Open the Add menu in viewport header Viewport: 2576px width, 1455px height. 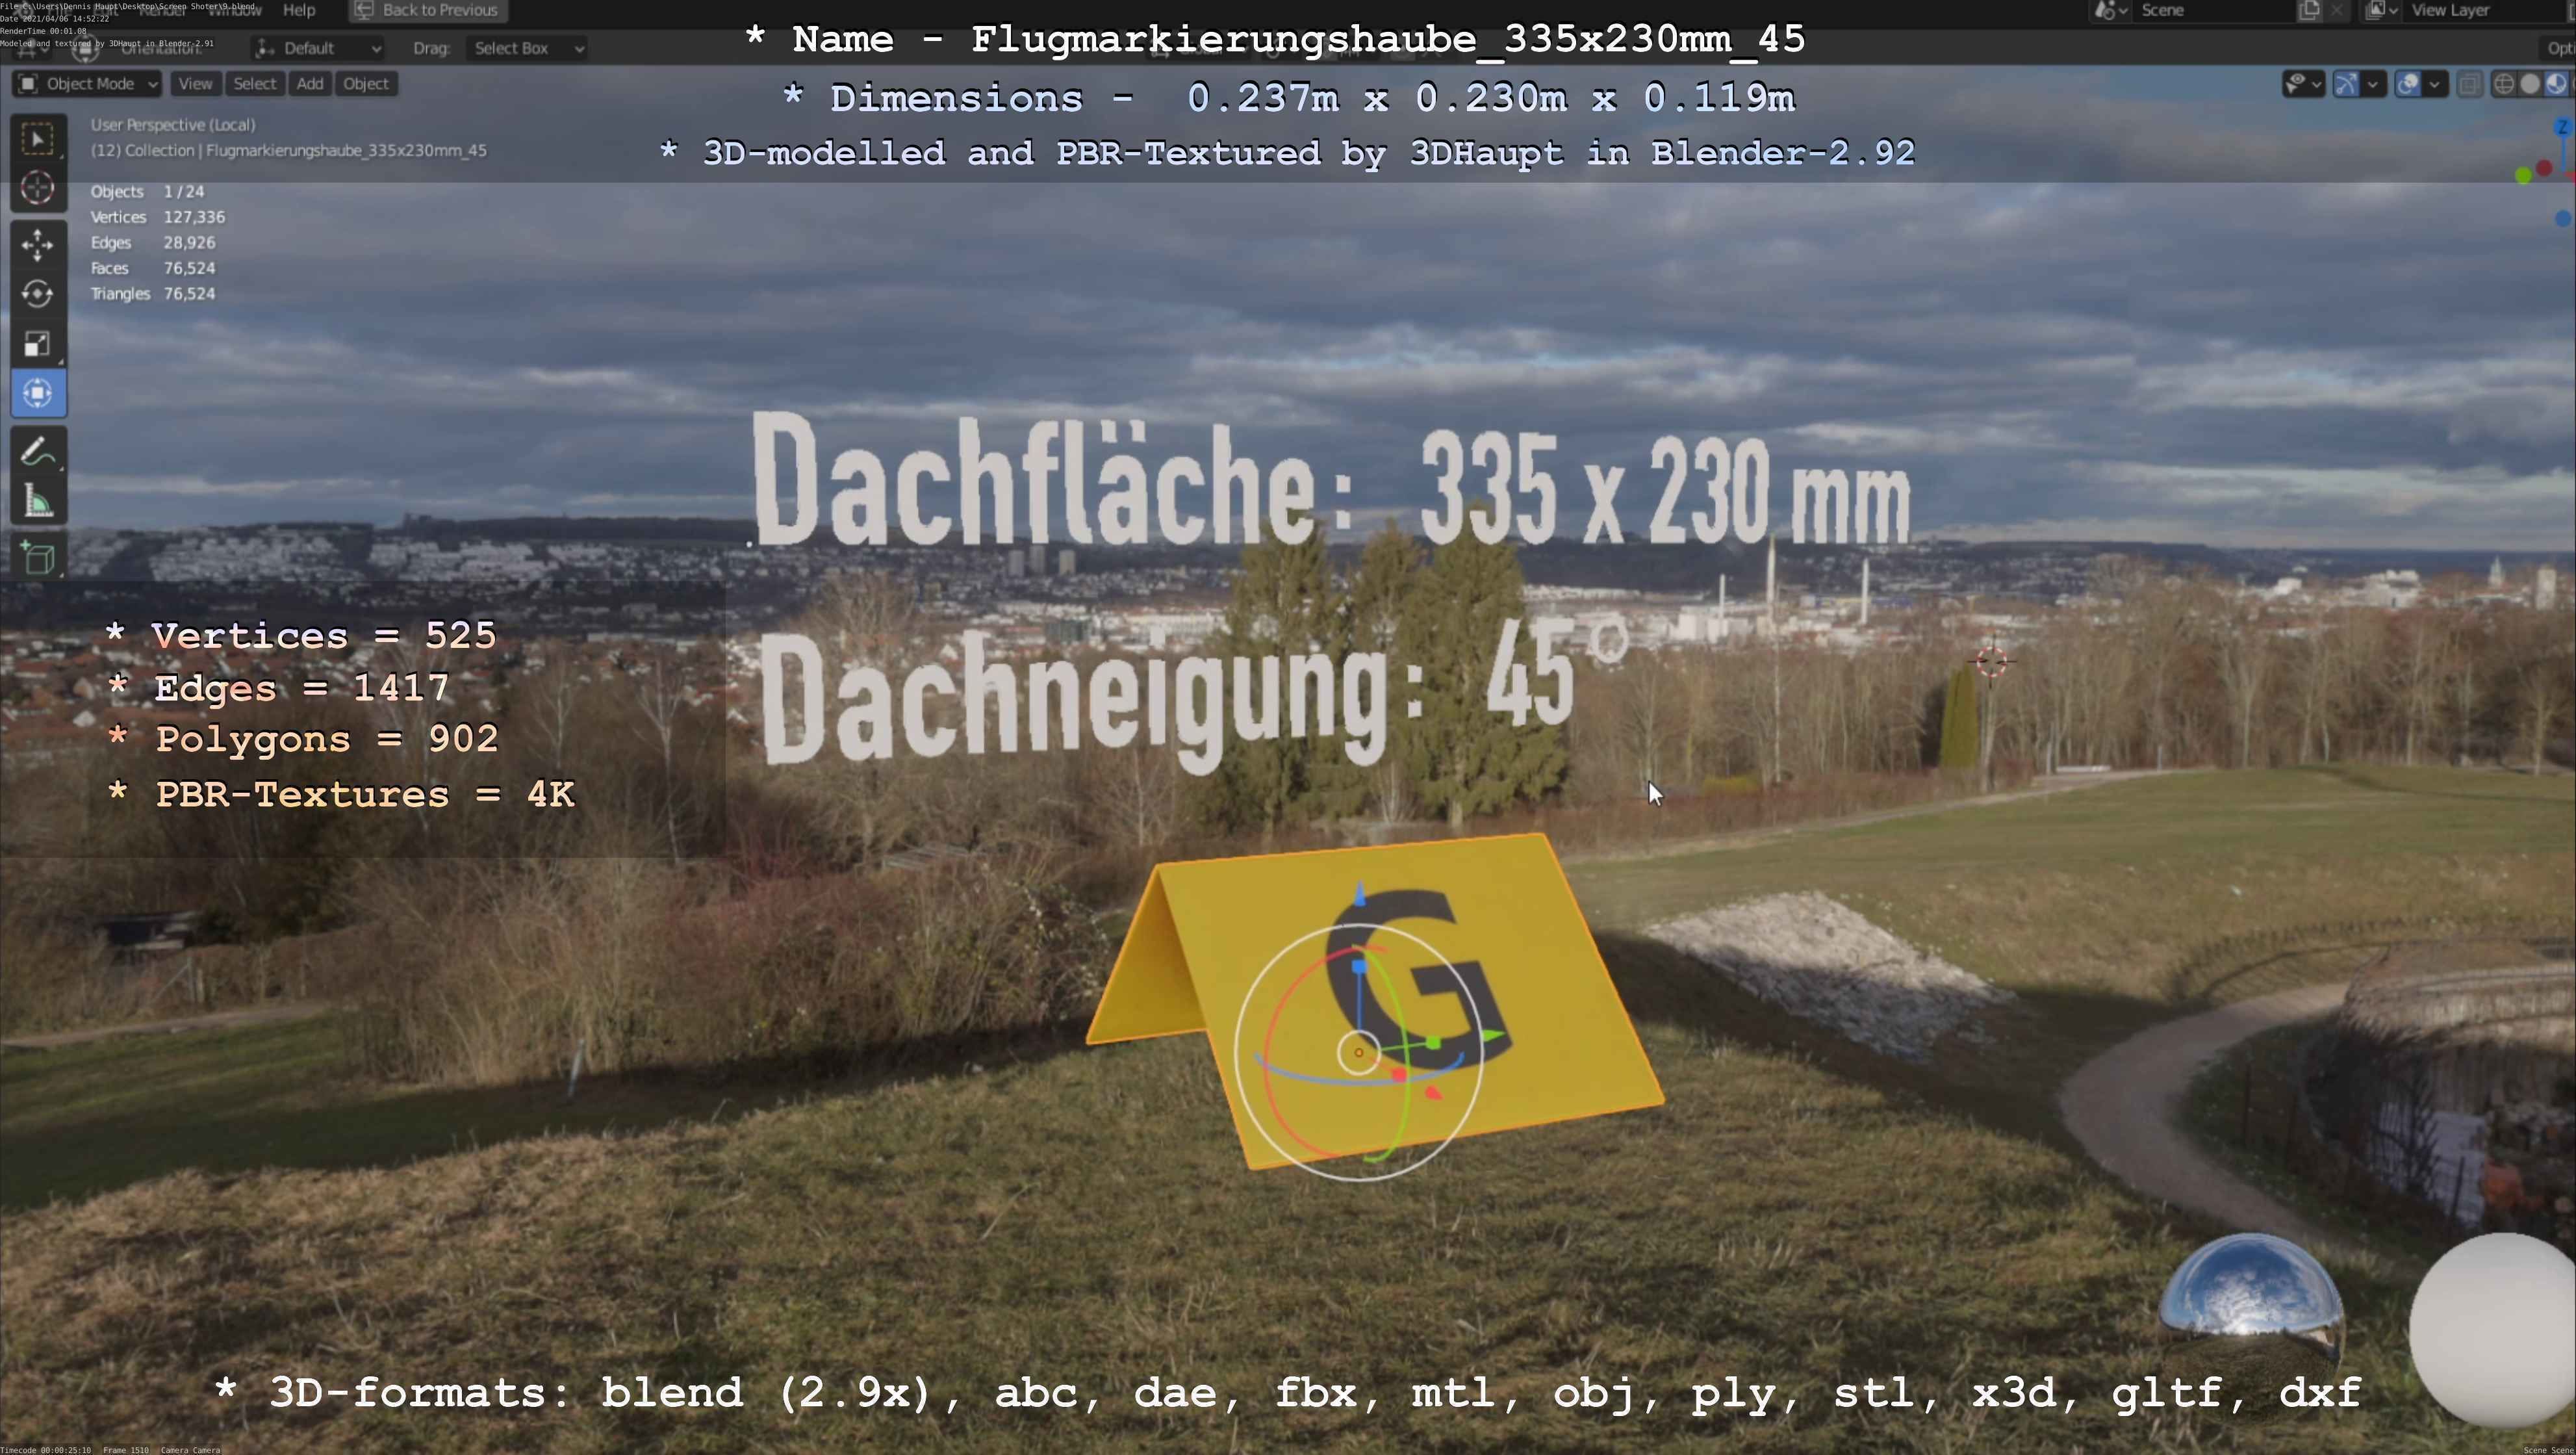coord(310,84)
